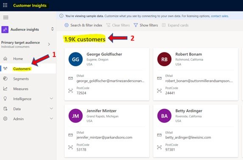Expand the Intelligence chevron
Screen dimensions: 243x160
coord(51,98)
